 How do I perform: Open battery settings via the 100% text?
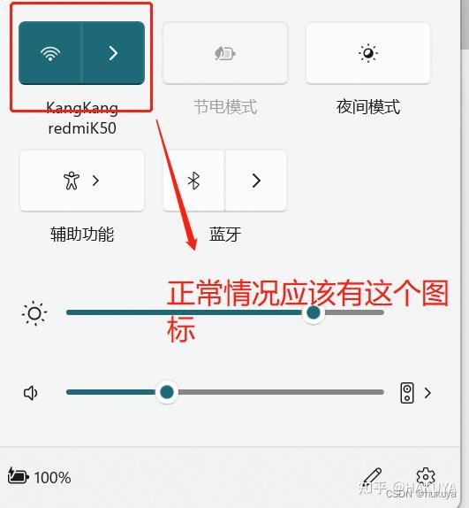coord(52,478)
